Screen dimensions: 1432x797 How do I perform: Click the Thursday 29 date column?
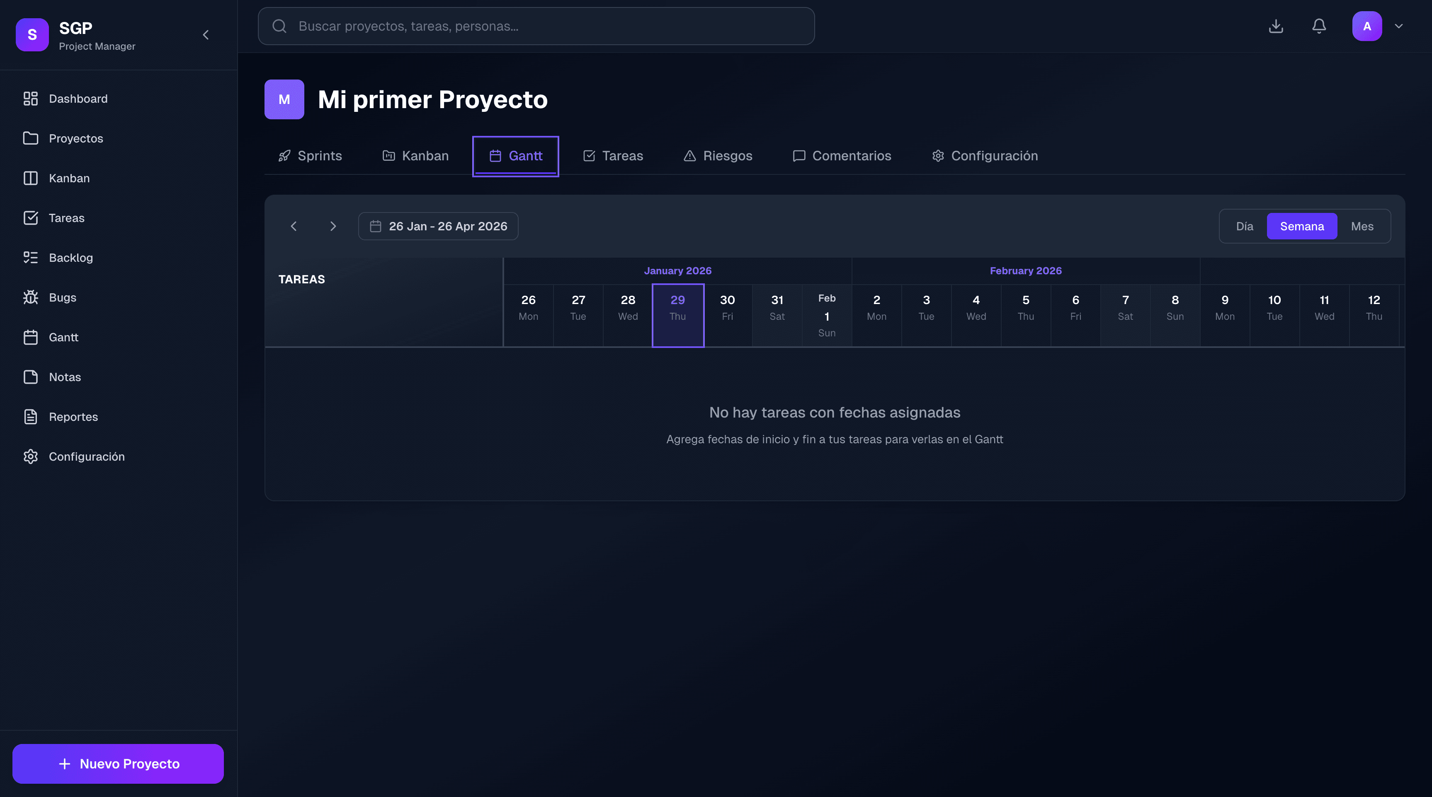pos(677,315)
